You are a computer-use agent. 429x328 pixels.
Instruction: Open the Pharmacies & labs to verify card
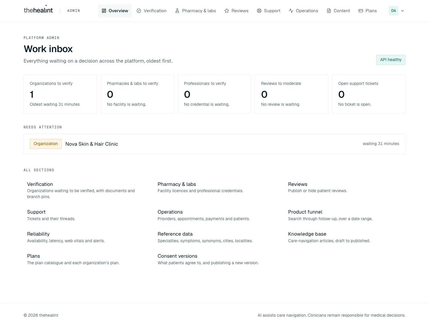(x=137, y=94)
